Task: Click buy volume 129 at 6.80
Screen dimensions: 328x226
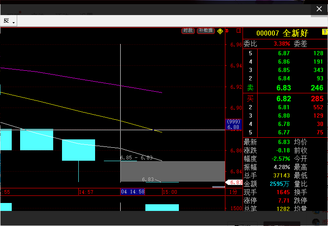Action: click(x=318, y=116)
